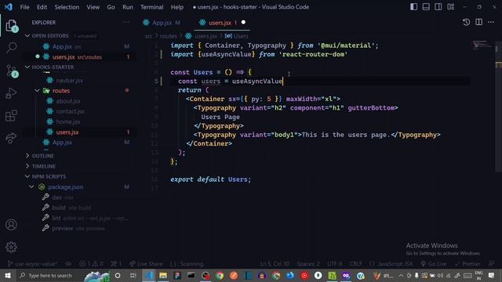Click unsaved dot on users.jsx tab

[243, 22]
